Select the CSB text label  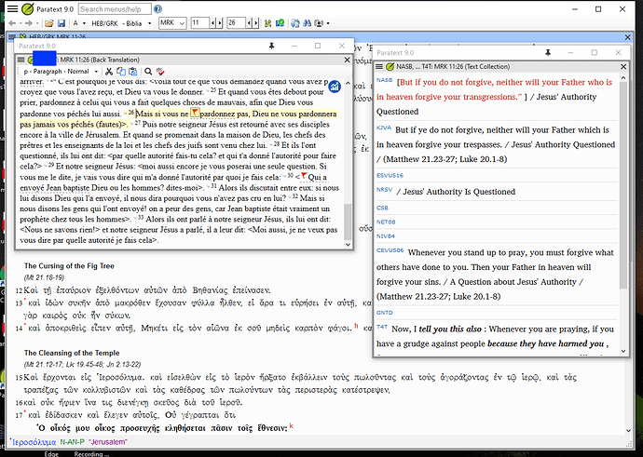pos(382,208)
